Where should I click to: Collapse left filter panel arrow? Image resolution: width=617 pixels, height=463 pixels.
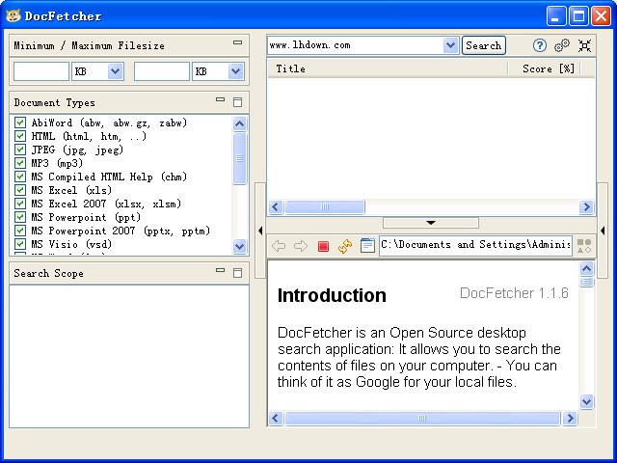click(x=260, y=231)
